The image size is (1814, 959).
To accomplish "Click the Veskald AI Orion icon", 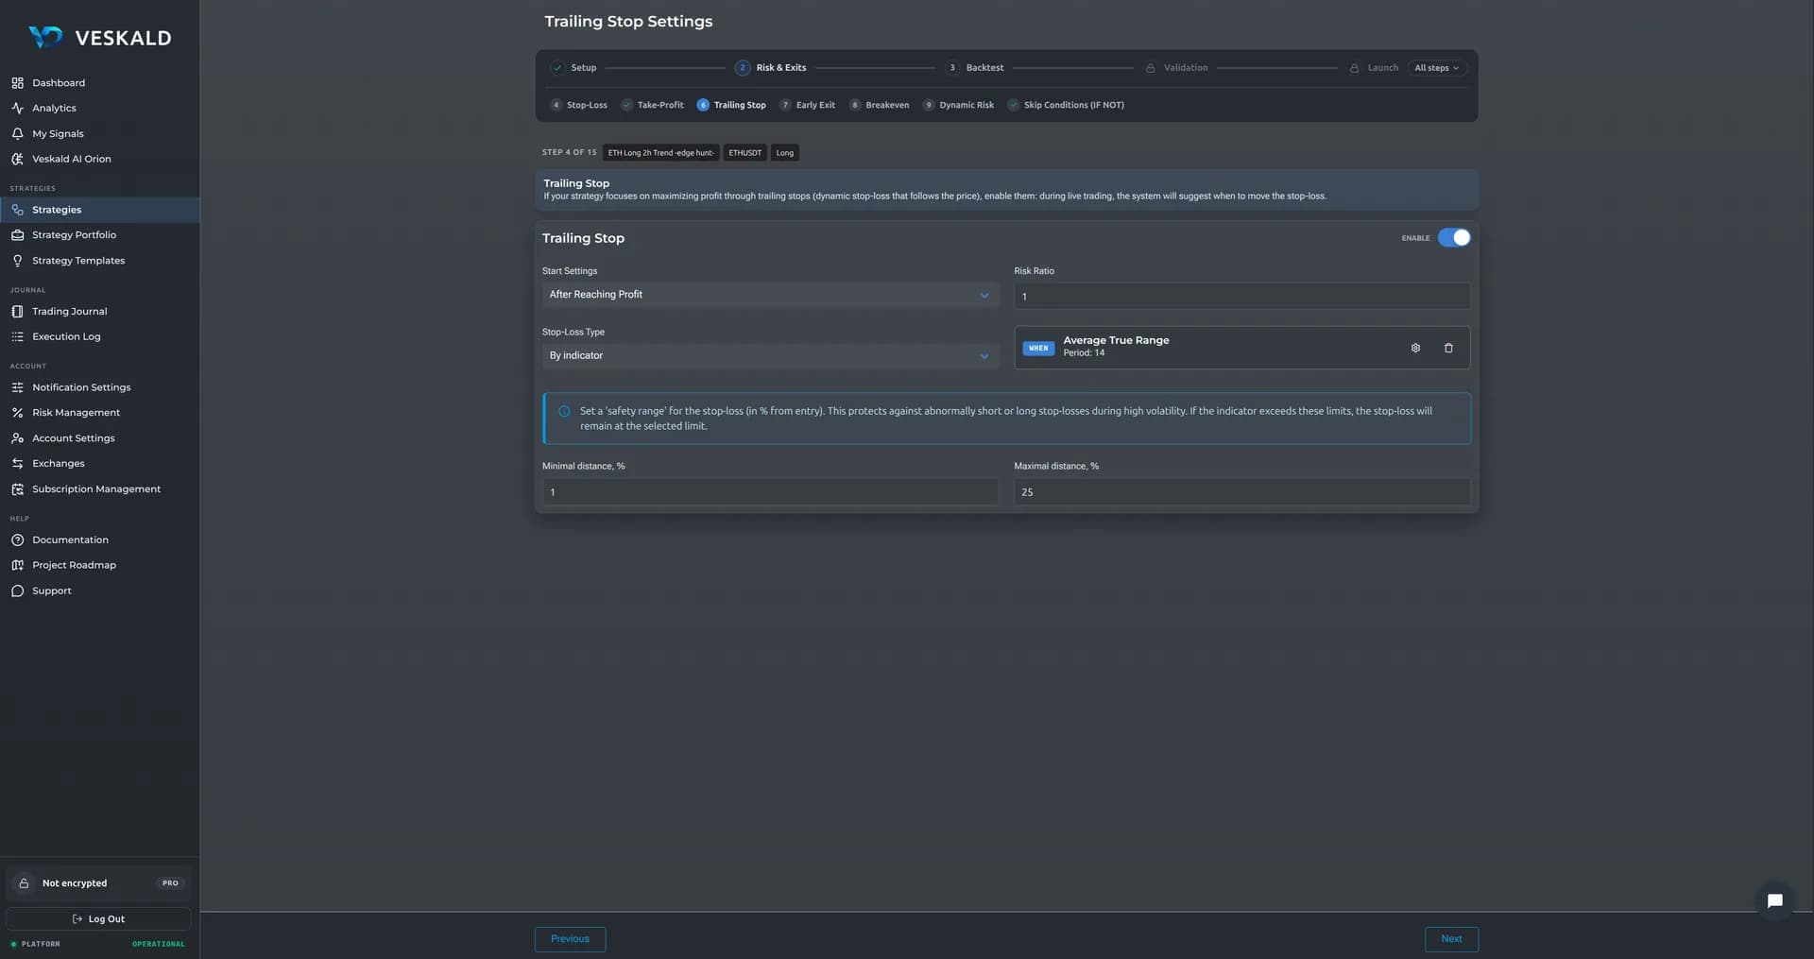I will (17, 159).
